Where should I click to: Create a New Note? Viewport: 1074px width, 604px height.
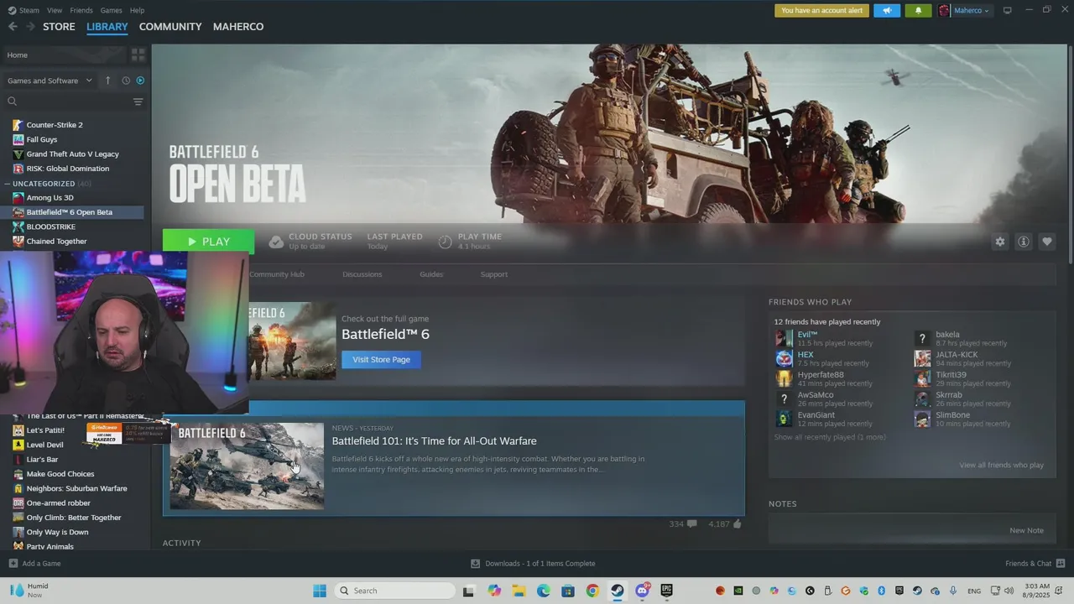point(1026,530)
